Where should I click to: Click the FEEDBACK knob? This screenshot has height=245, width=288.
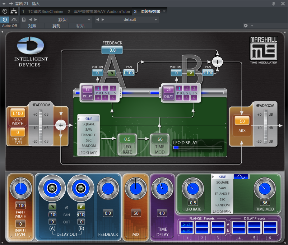pos(108,189)
